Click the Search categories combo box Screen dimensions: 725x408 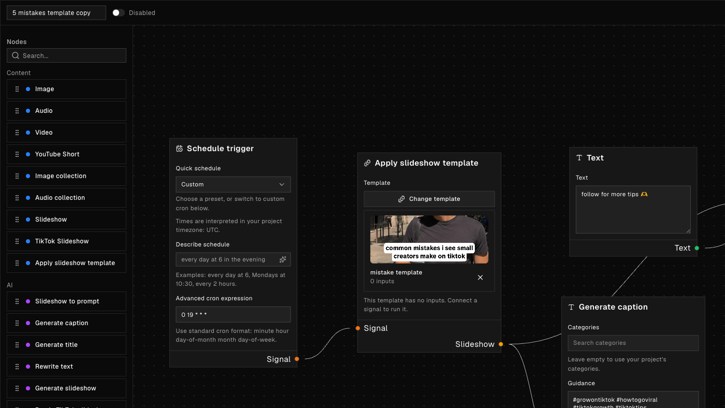click(x=633, y=343)
